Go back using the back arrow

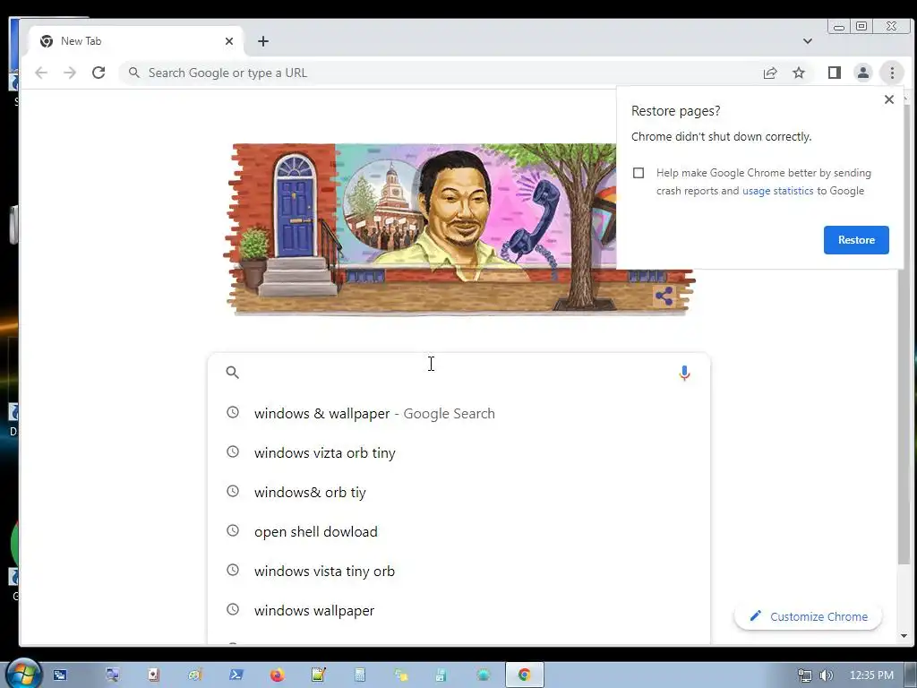pos(41,73)
